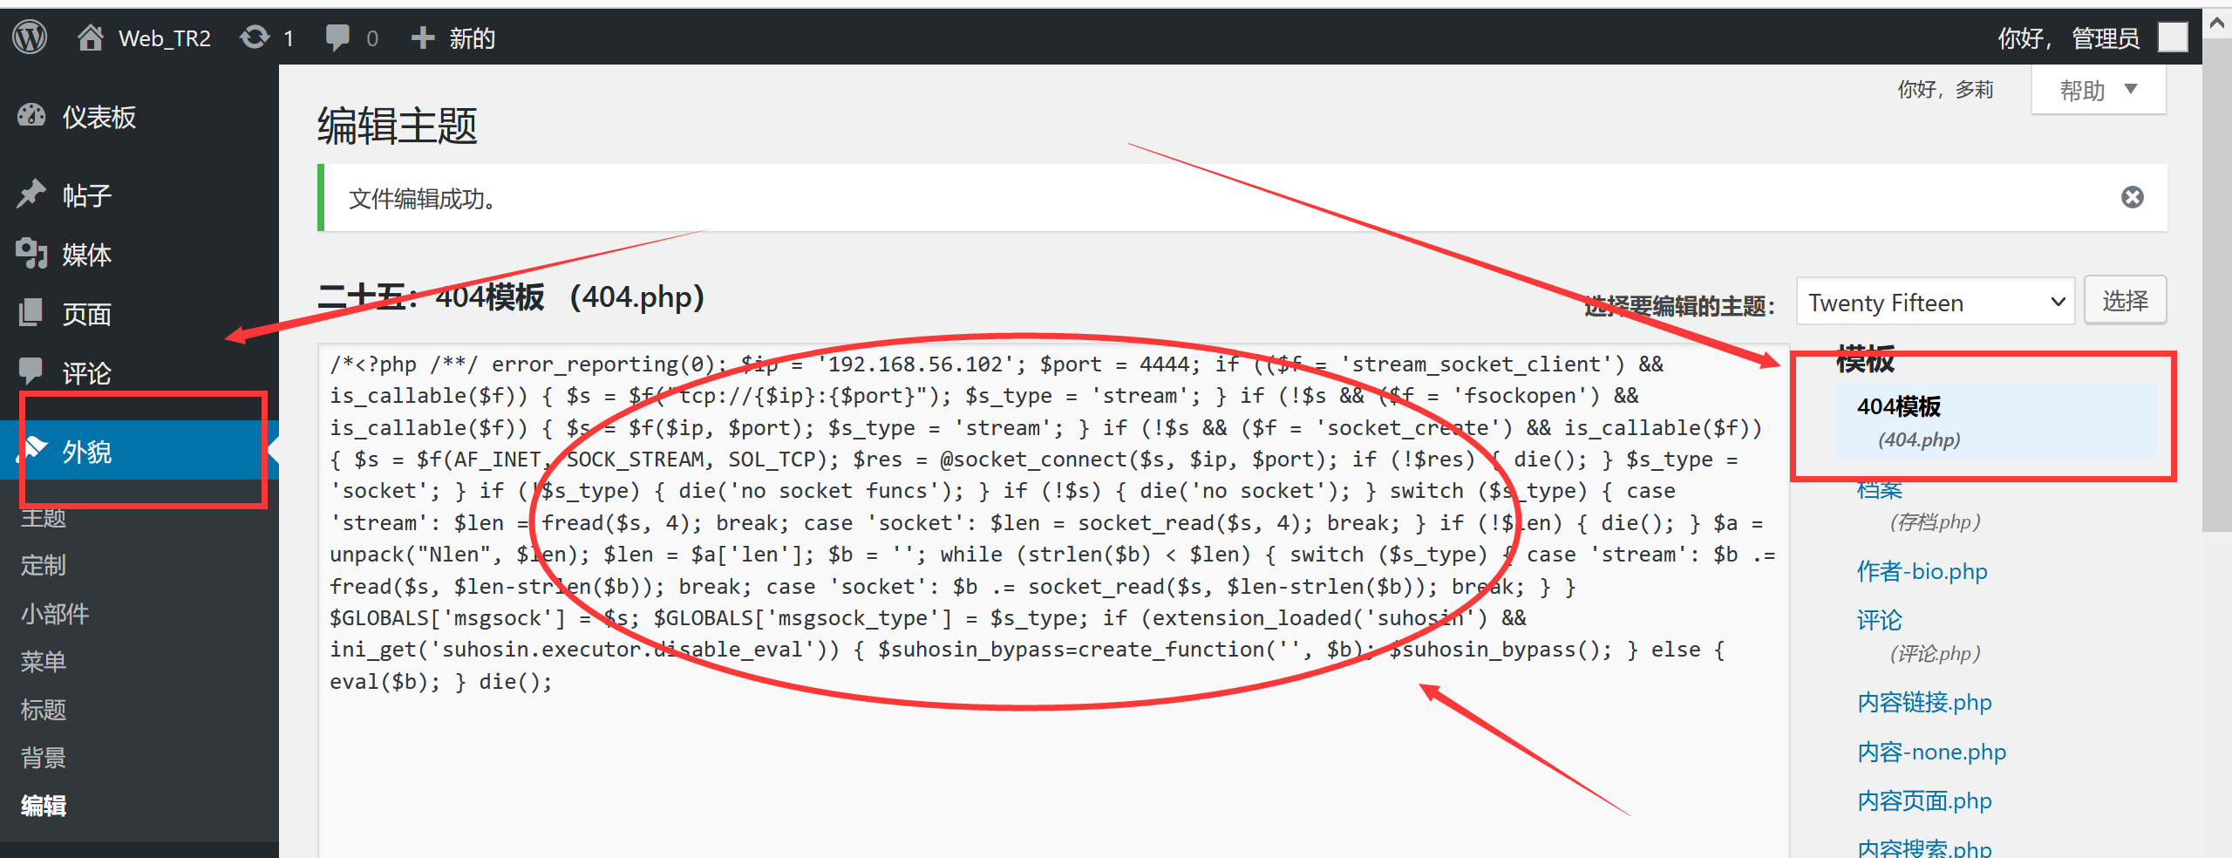The height and width of the screenshot is (858, 2232).
Task: Open 内容页面.php template file
Action: tap(1924, 800)
